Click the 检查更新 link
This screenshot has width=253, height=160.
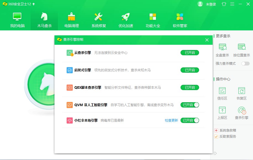pos(171,120)
